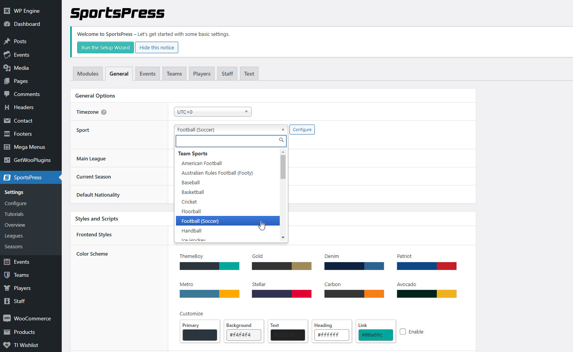Click the Mega Menus icon
This screenshot has height=352, width=573.
[x=7, y=147]
